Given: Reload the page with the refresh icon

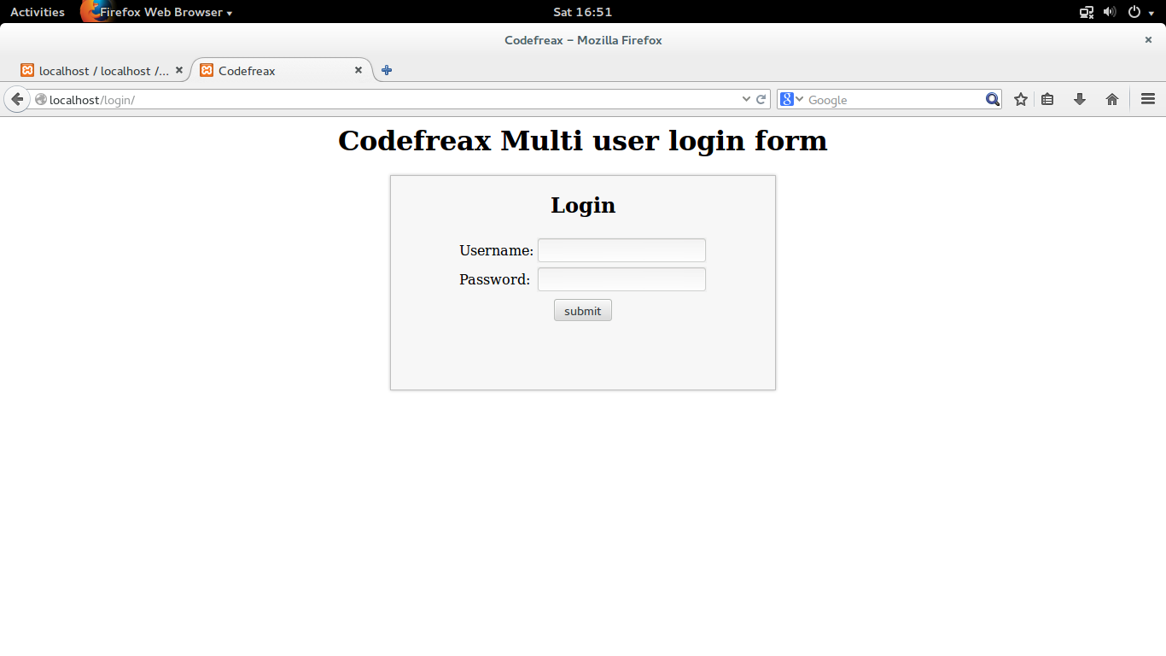Looking at the screenshot, I should (x=761, y=99).
